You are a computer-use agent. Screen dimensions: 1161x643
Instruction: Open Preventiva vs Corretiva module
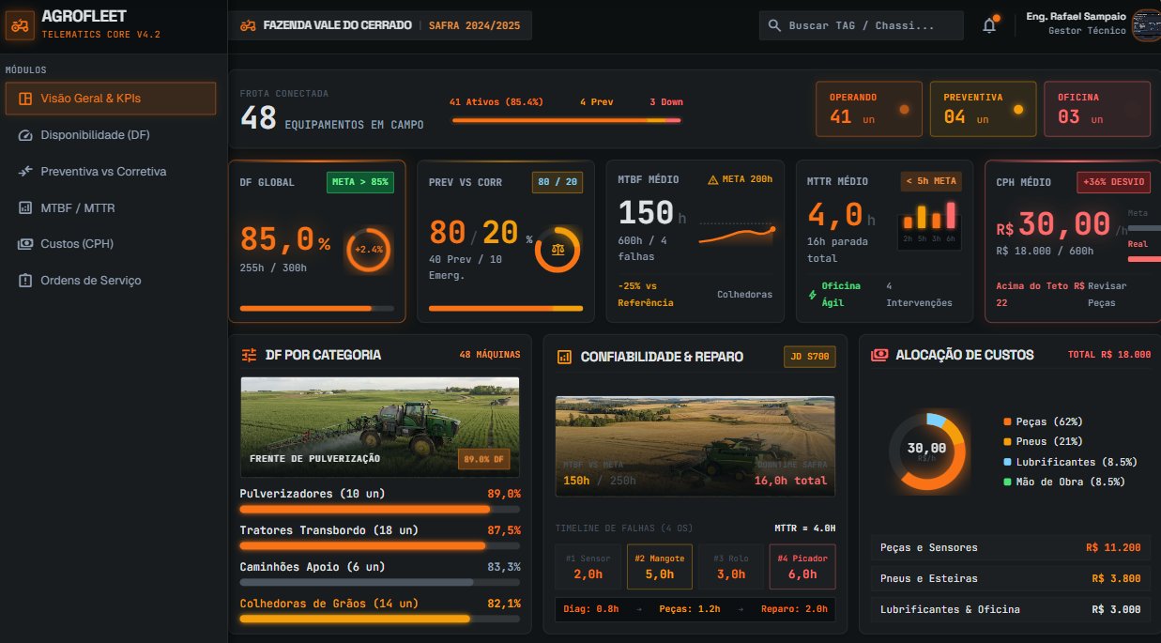point(111,172)
